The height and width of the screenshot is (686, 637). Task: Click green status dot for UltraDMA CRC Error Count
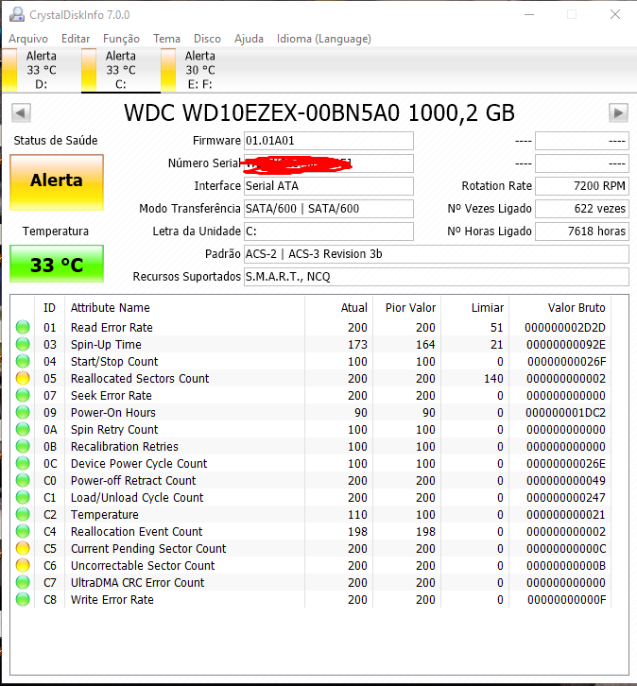23,582
